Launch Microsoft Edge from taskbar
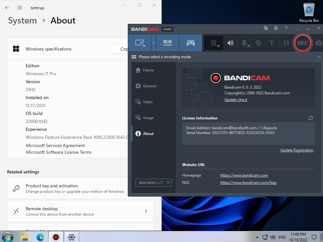The height and width of the screenshot is (242, 323). (40, 237)
